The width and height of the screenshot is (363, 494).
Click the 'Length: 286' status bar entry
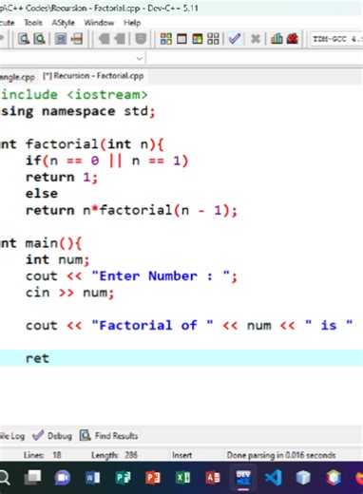pyautogui.click(x=114, y=455)
